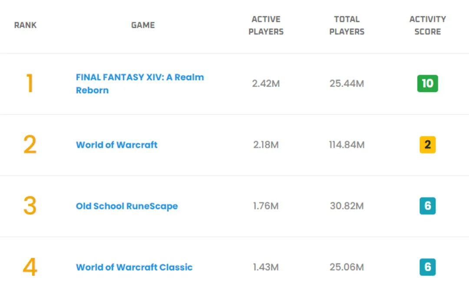The image size is (469, 297).
Task: Select the 114.84M total players value
Action: pyautogui.click(x=347, y=145)
